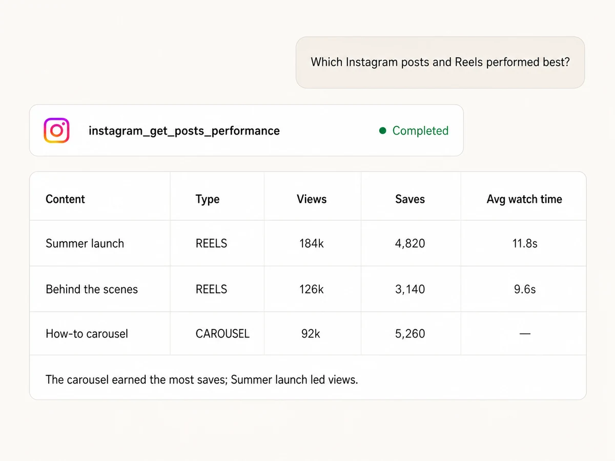Viewport: 615px width, 461px height.
Task: Click the 92k views value
Action: (x=311, y=334)
